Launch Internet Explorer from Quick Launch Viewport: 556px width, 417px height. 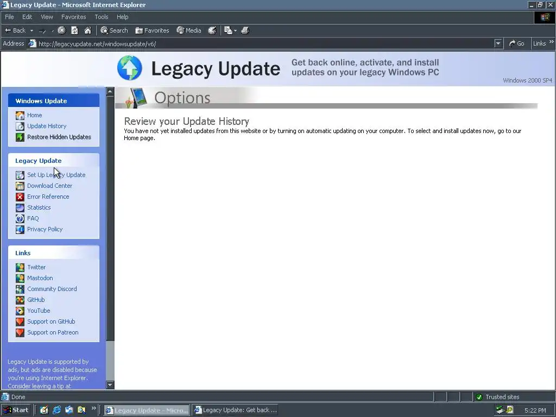coord(56,410)
